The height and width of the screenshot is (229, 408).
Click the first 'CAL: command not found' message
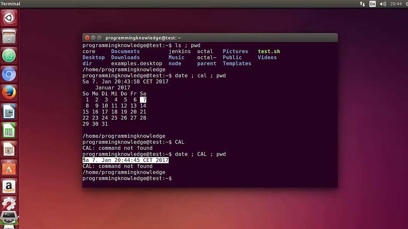[117, 148]
